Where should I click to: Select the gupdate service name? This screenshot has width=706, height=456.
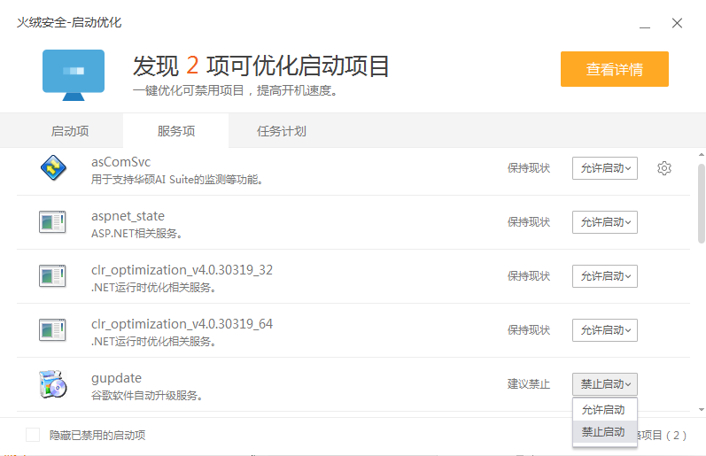pos(116,378)
